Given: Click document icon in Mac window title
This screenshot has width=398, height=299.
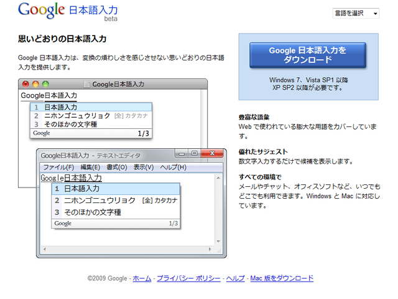Looking at the screenshot, I should point(87,84).
